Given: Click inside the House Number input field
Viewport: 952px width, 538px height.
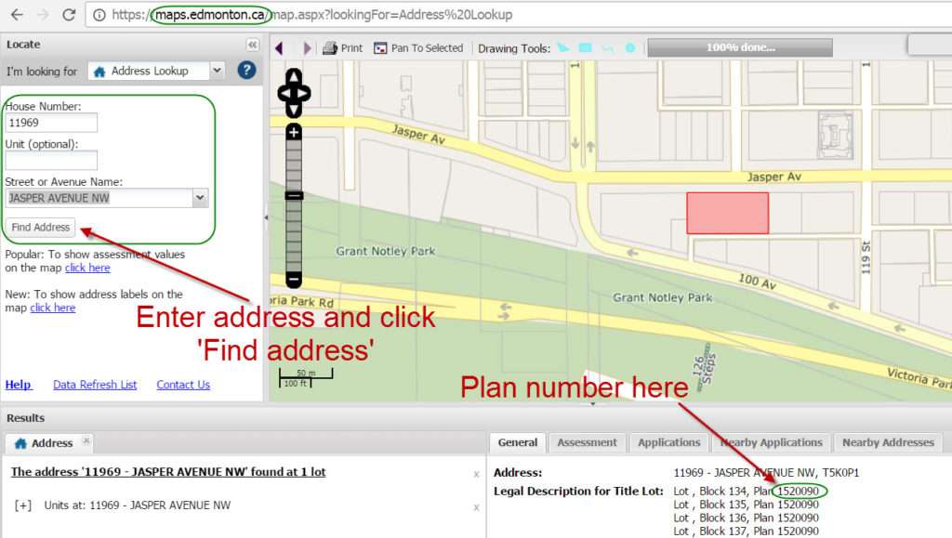Looking at the screenshot, I should (51, 122).
